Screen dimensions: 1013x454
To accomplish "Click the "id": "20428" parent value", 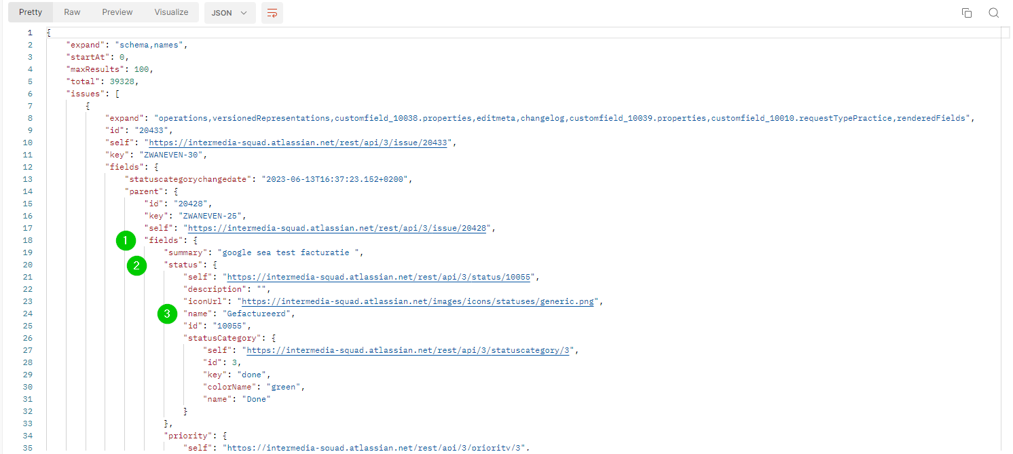I will pos(189,204).
